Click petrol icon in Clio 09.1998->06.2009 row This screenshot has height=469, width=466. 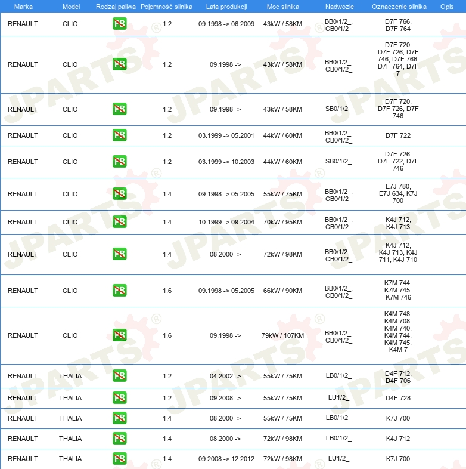pos(120,24)
